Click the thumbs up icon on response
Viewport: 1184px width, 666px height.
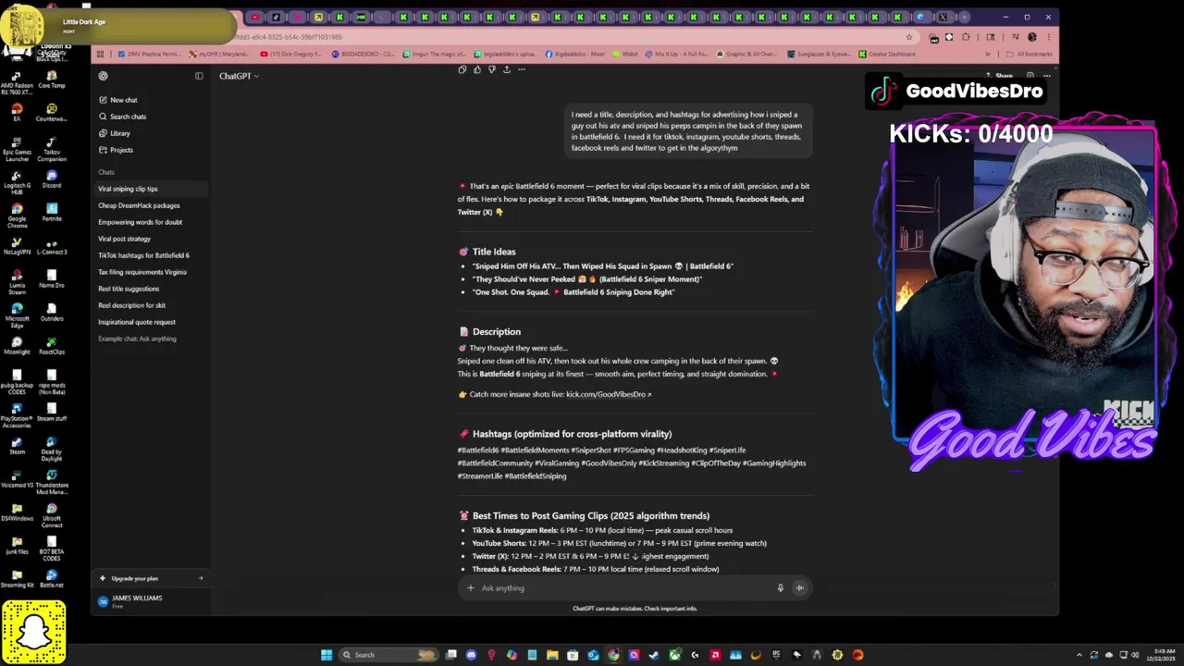click(477, 69)
